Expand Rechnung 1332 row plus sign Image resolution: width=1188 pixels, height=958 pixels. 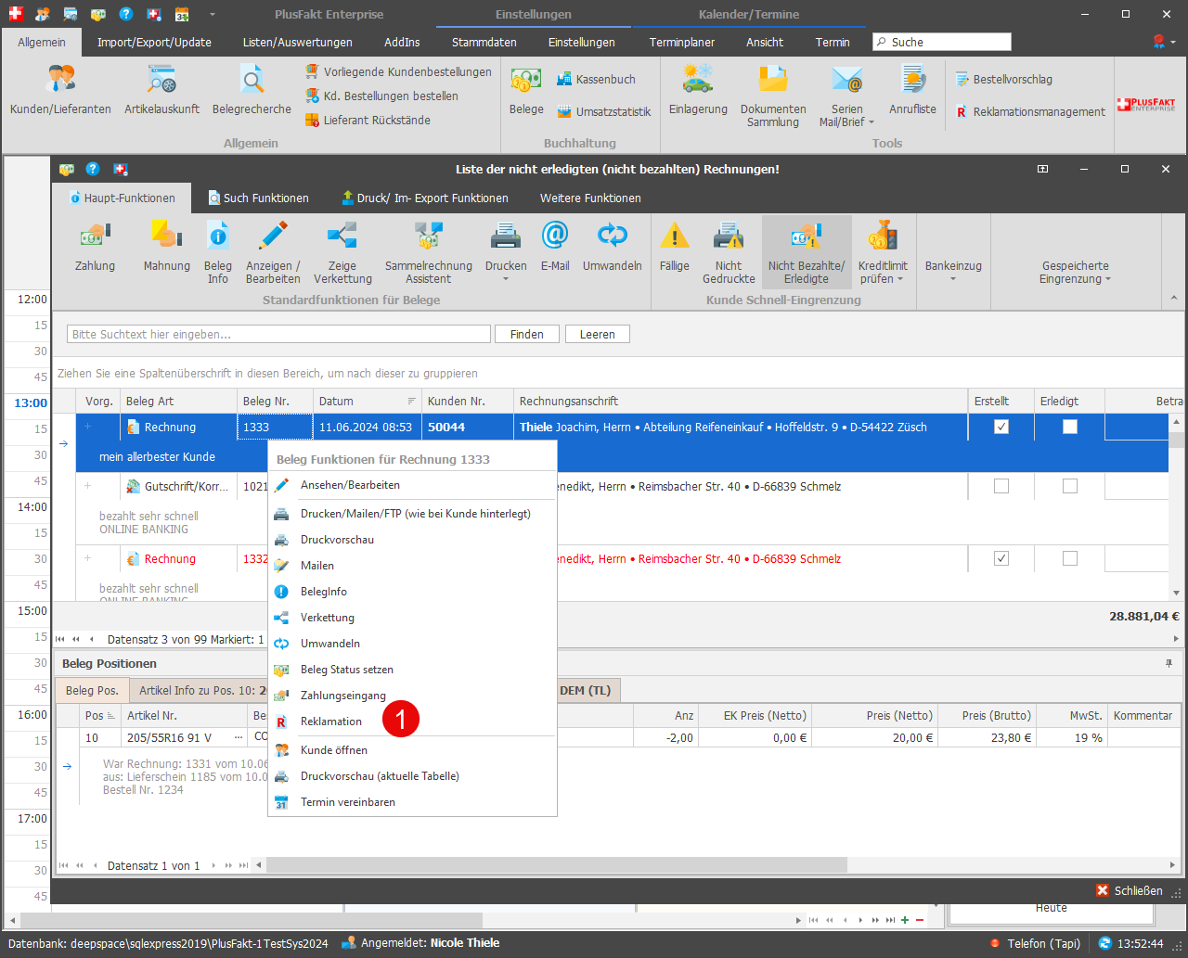[x=88, y=558]
